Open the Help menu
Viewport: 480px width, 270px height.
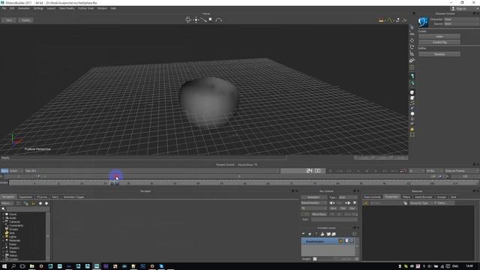(x=113, y=8)
